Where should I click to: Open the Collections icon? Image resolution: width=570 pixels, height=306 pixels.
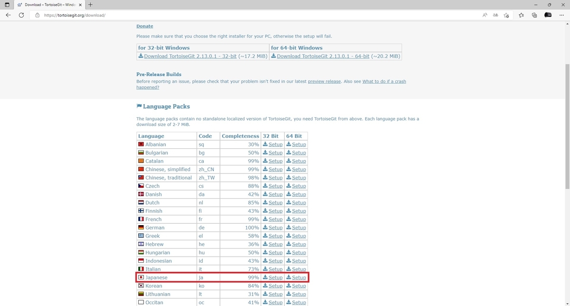point(534,15)
